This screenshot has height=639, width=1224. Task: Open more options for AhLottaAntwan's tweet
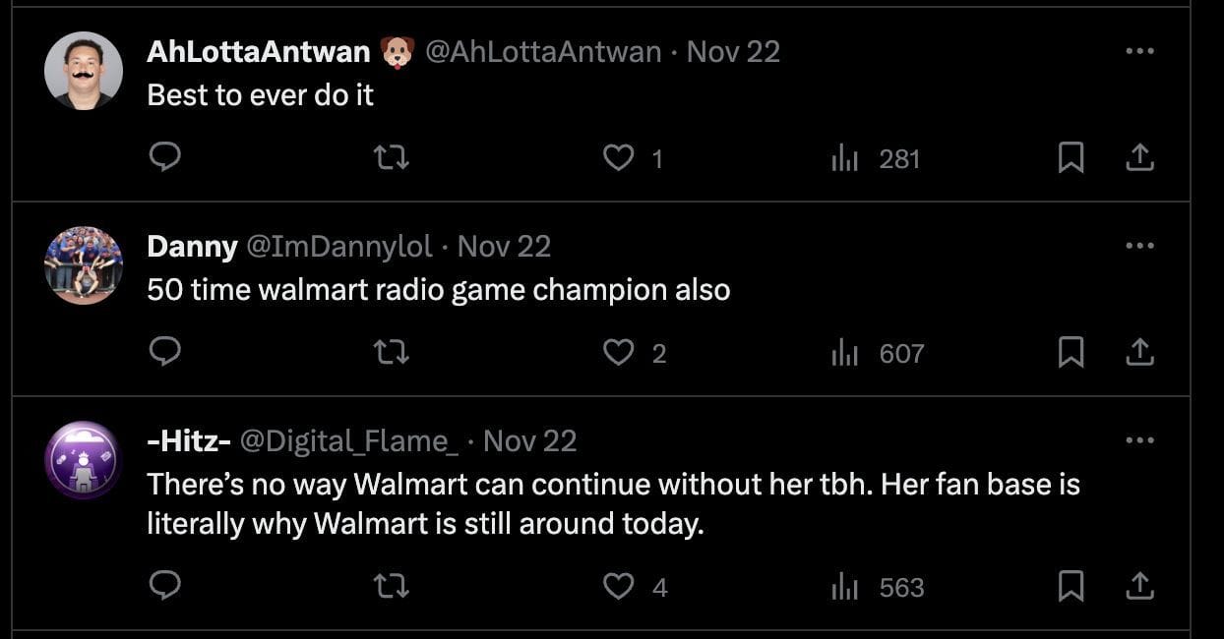click(x=1138, y=51)
